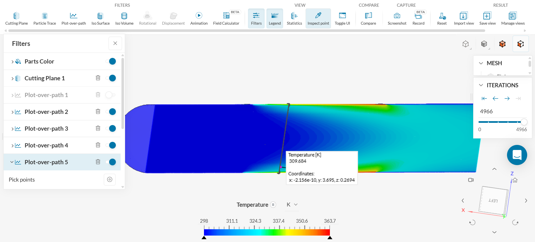Open the temperature unit K dropdown
Viewport: 535px width, 242px height.
292,205
